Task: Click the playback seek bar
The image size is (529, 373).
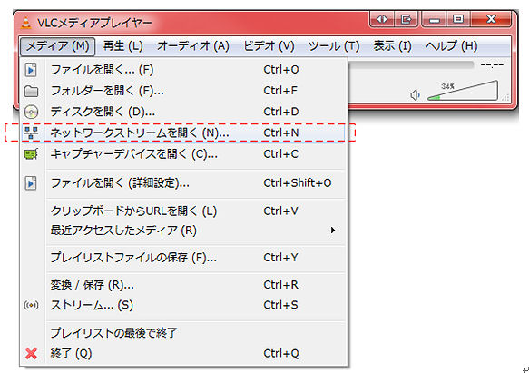Action: 411,64
